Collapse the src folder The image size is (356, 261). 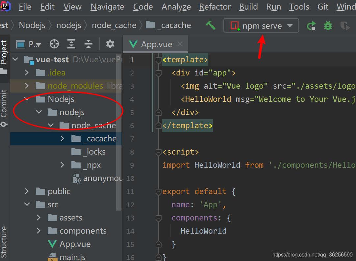click(x=27, y=204)
